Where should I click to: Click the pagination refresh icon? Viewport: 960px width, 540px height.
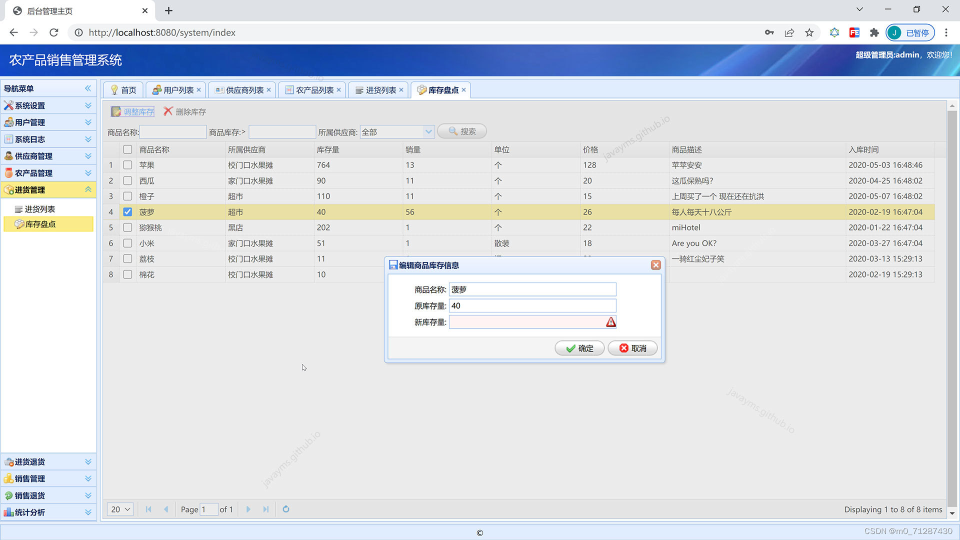click(286, 509)
